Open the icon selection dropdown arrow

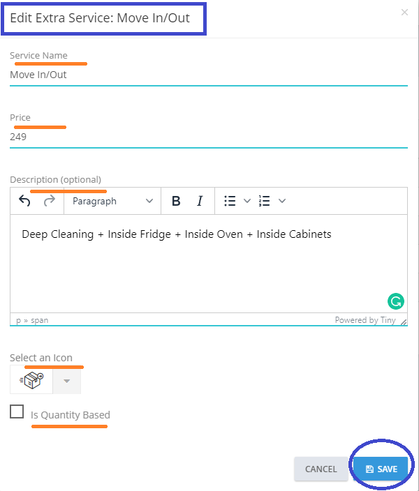pyautogui.click(x=67, y=381)
